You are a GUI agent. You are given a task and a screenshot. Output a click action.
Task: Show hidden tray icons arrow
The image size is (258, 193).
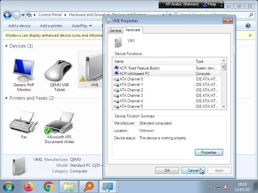click(x=211, y=187)
